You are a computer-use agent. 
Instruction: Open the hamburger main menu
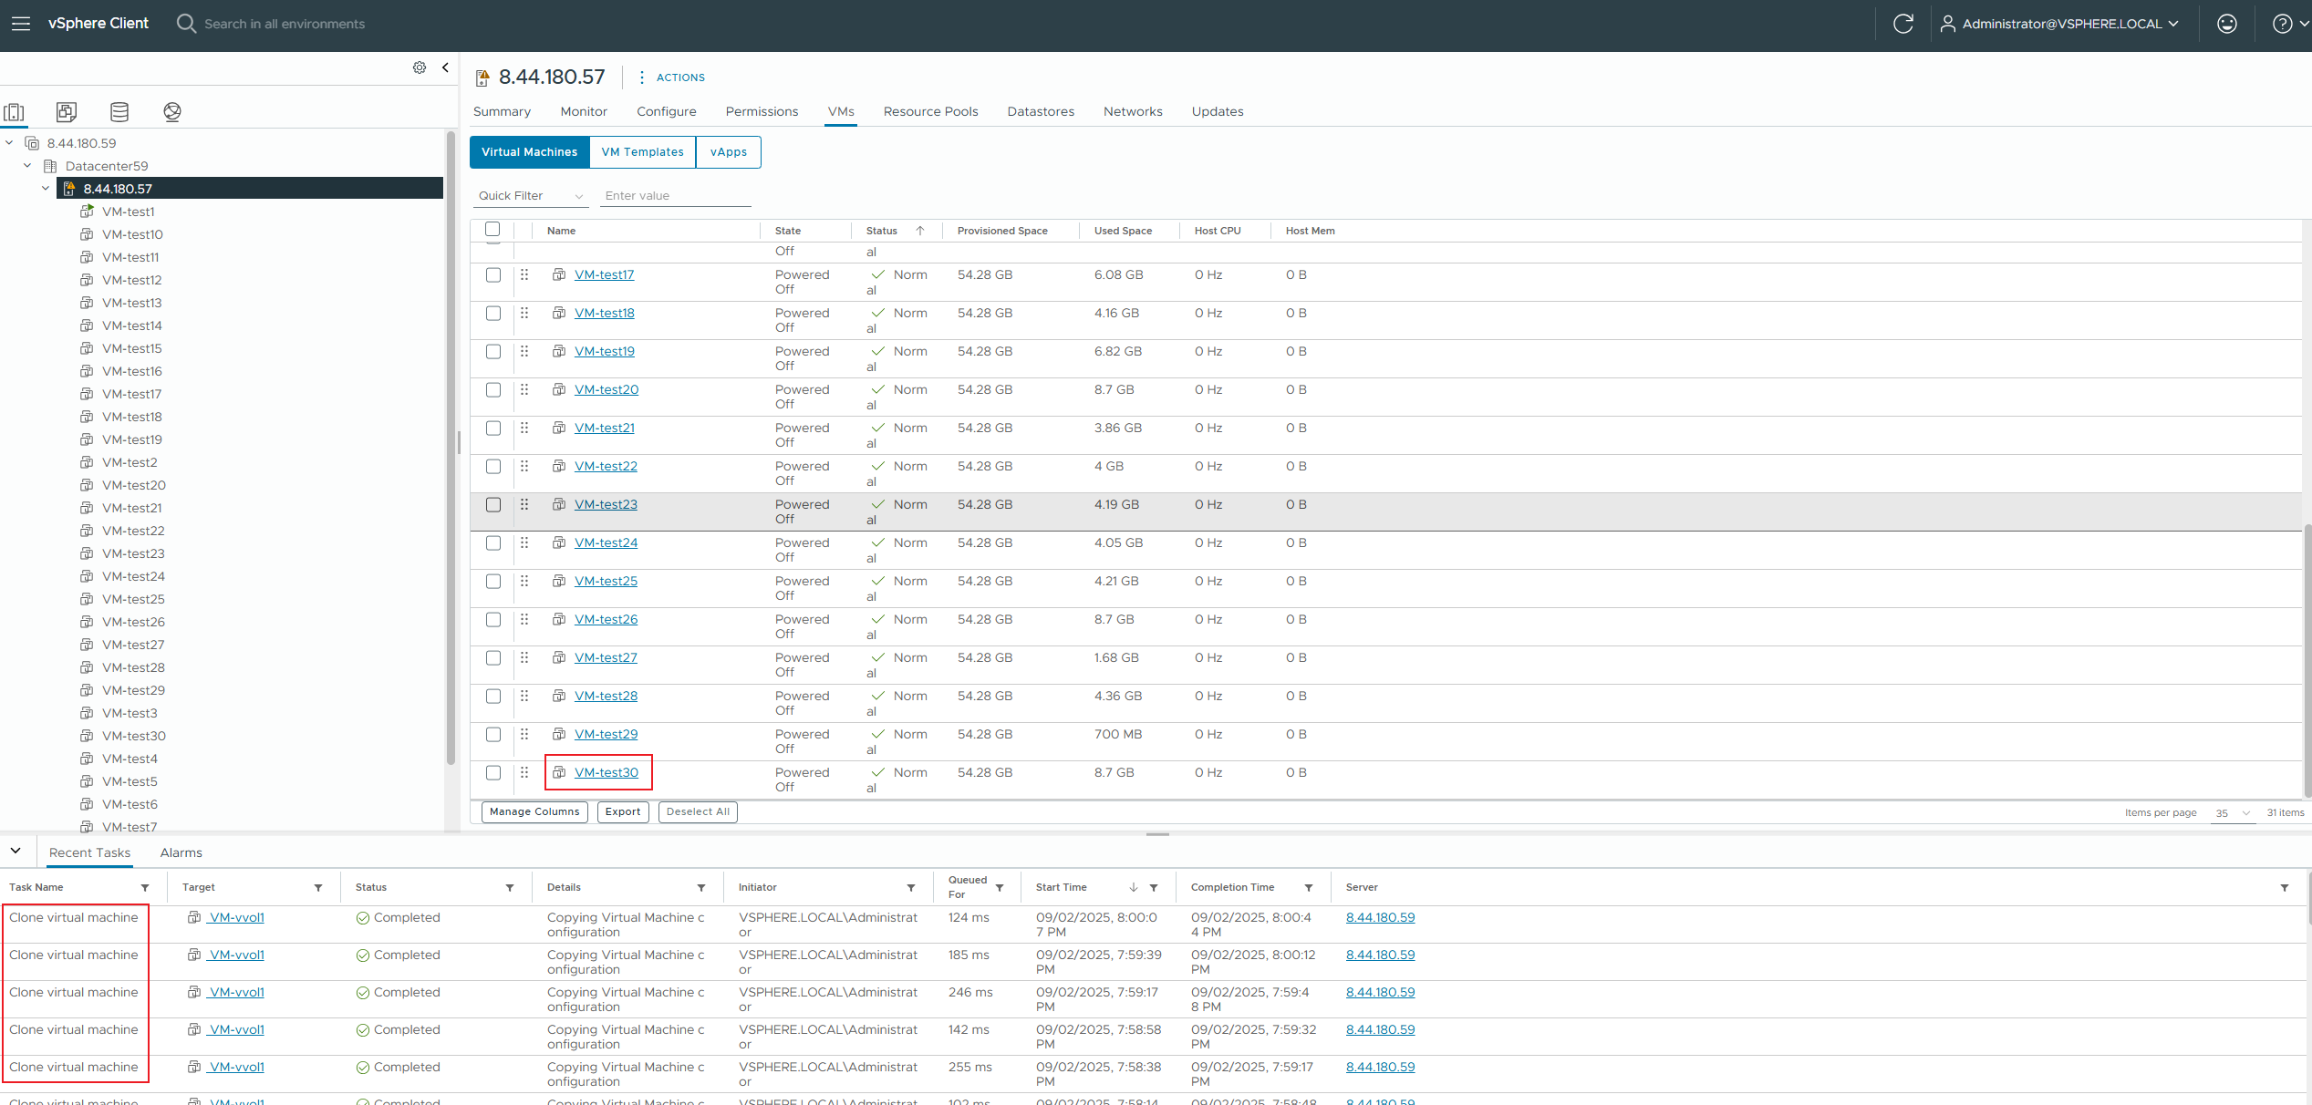point(21,24)
